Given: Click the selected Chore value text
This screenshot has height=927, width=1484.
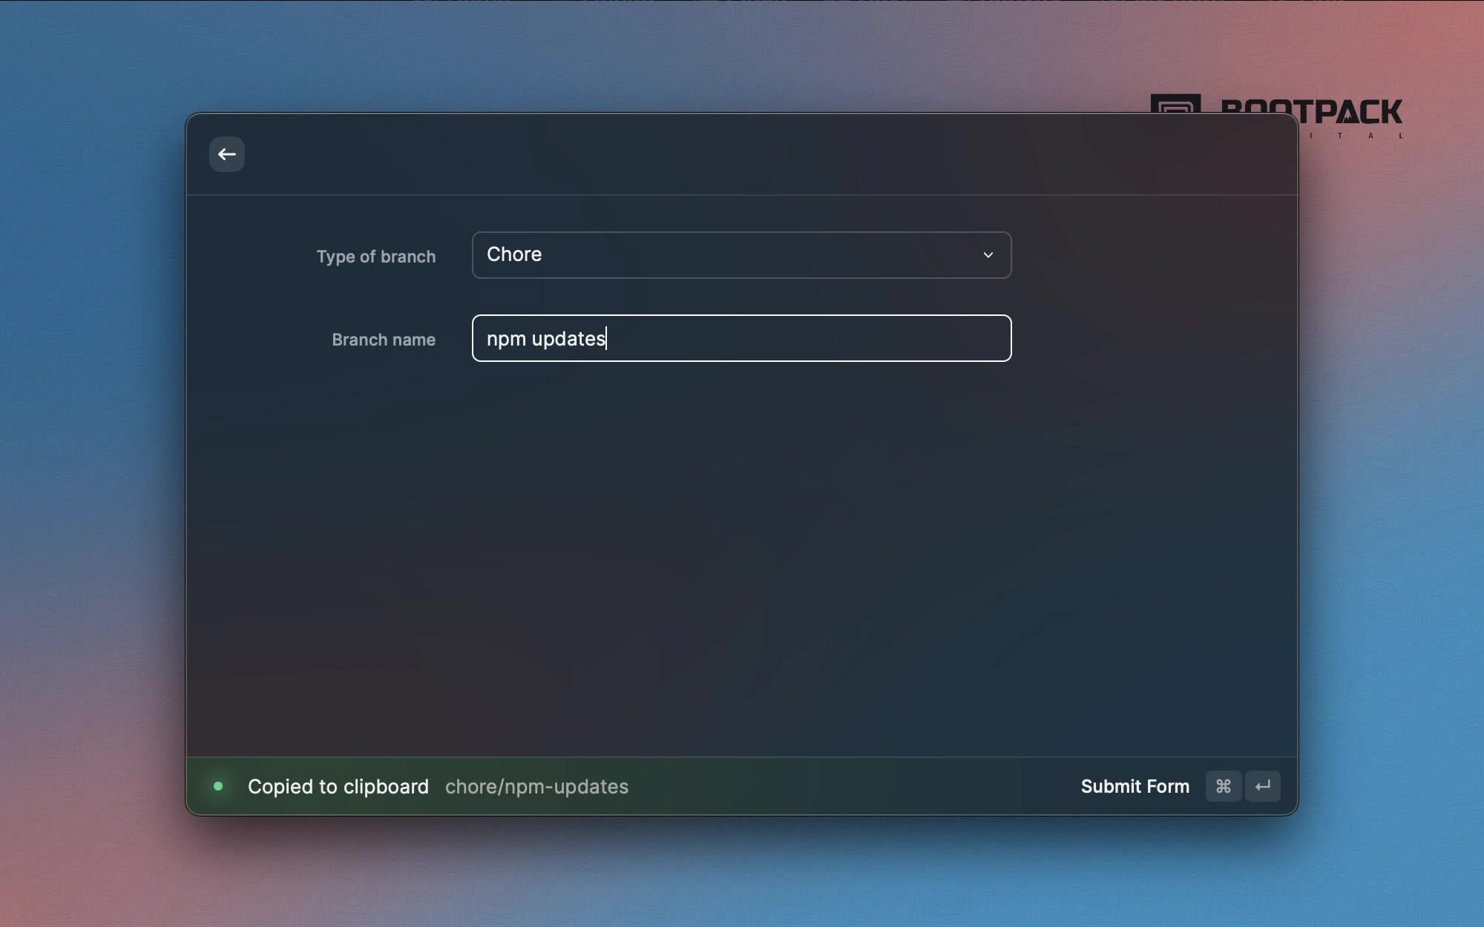Looking at the screenshot, I should pos(513,254).
